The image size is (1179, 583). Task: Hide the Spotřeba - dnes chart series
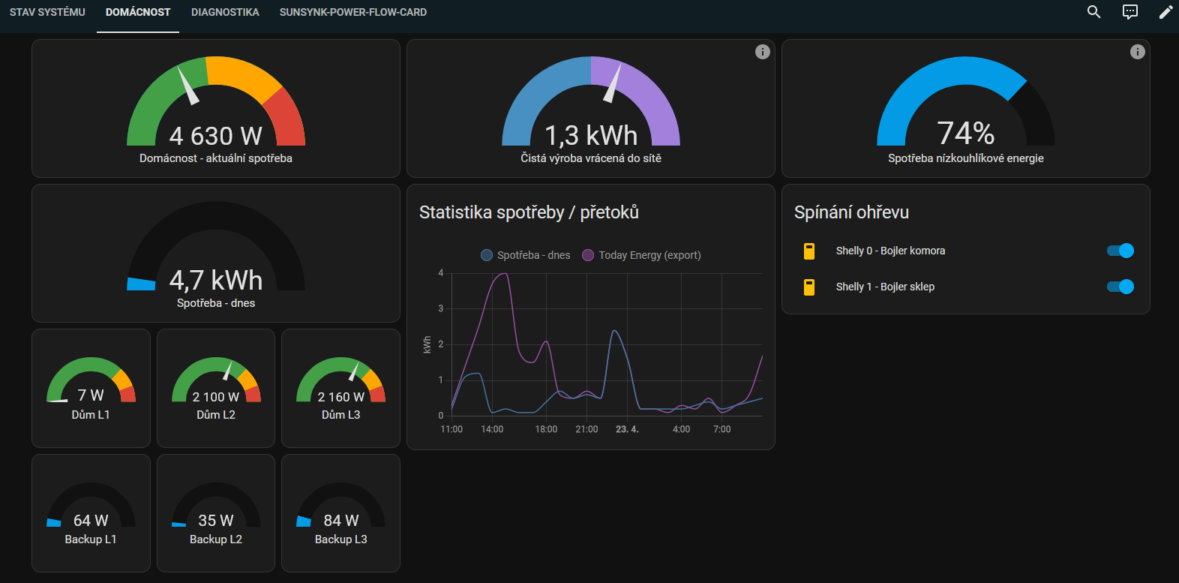pyautogui.click(x=526, y=255)
